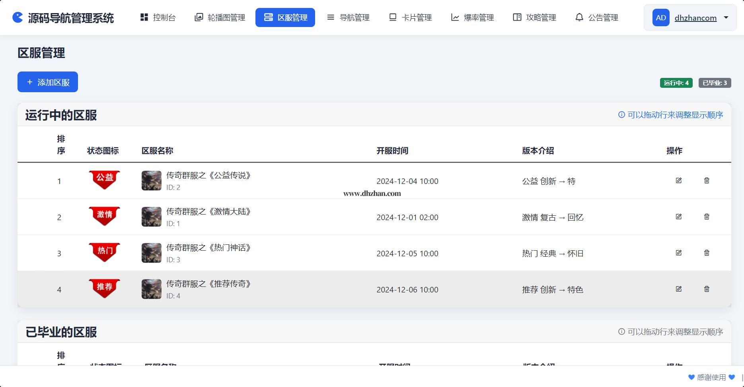Open 卡片管理 from navigation bar
This screenshot has width=744, height=387.
tap(410, 17)
